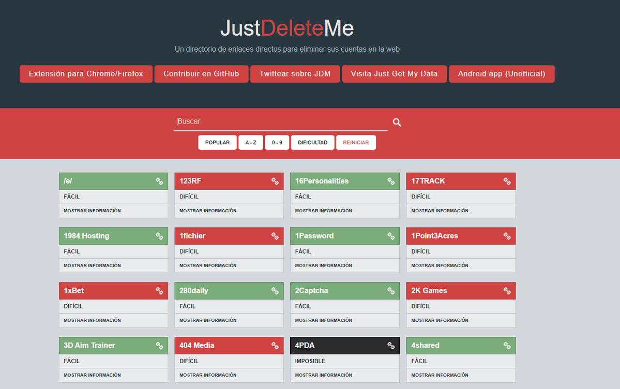Viewport: 620px width, 389px height.
Task: Open link icon on 4PDA card
Action: [x=391, y=346]
